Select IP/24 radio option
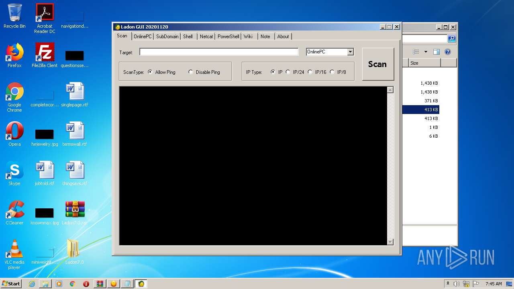 (x=295, y=72)
